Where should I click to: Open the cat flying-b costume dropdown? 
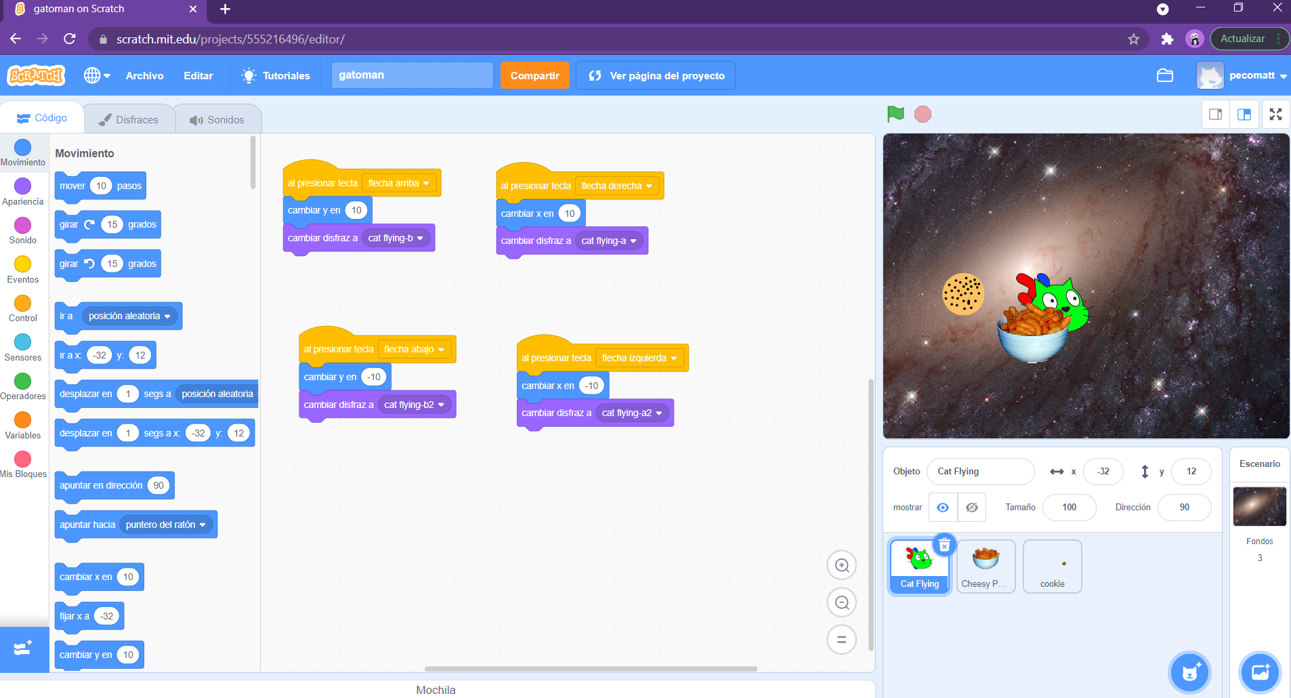pos(396,238)
